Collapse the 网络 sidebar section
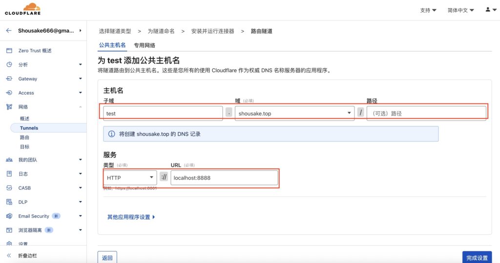 [x=81, y=107]
